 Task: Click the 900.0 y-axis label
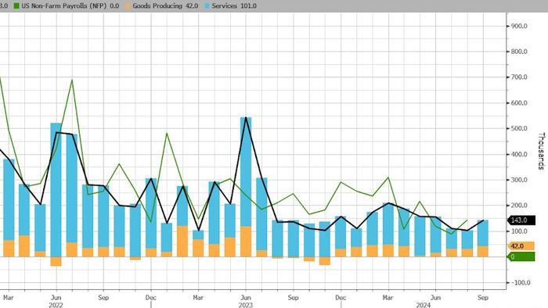[x=520, y=26]
